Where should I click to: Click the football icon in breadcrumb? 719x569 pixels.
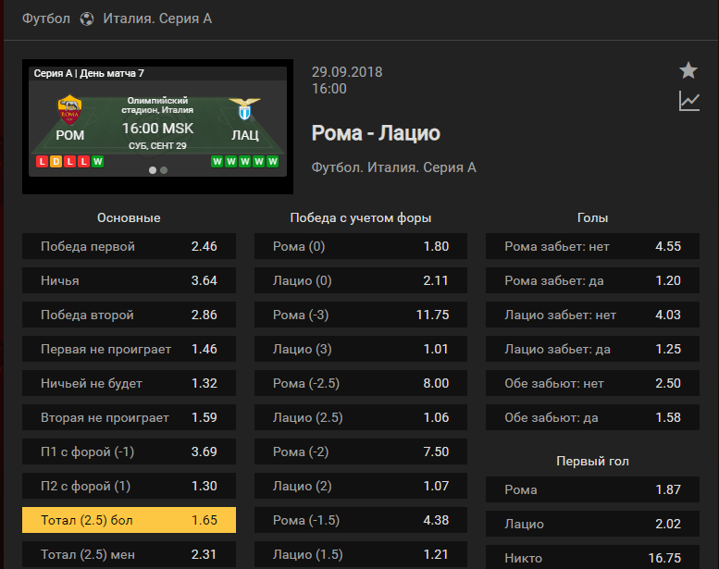click(87, 19)
